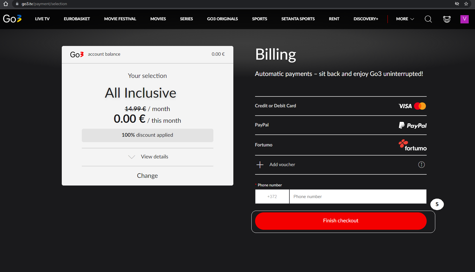This screenshot has width=475, height=272.
Task: Open the MORE navigation dropdown
Action: click(405, 19)
